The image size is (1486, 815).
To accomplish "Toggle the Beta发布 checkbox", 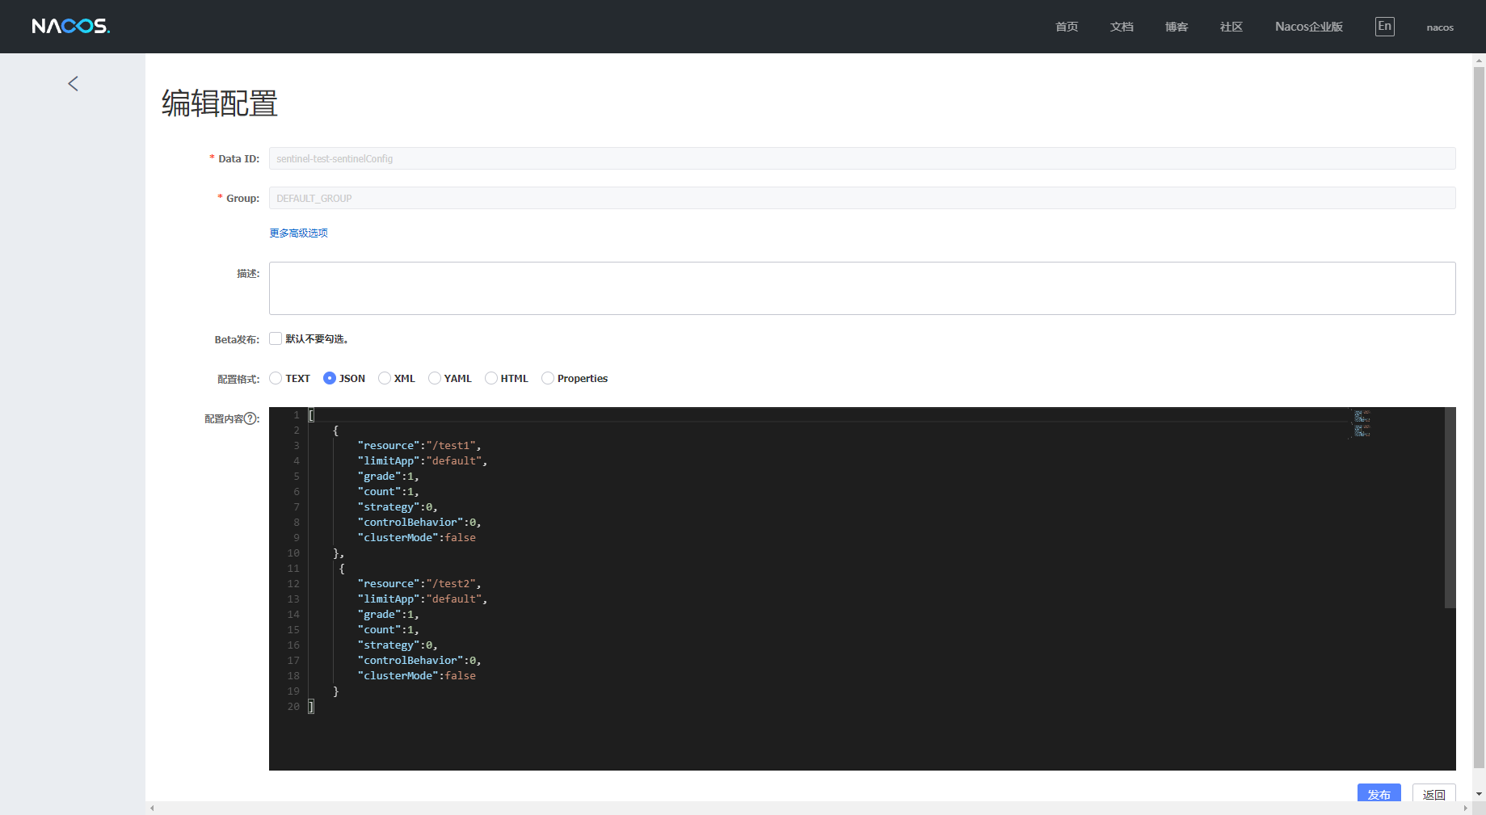I will coord(276,338).
